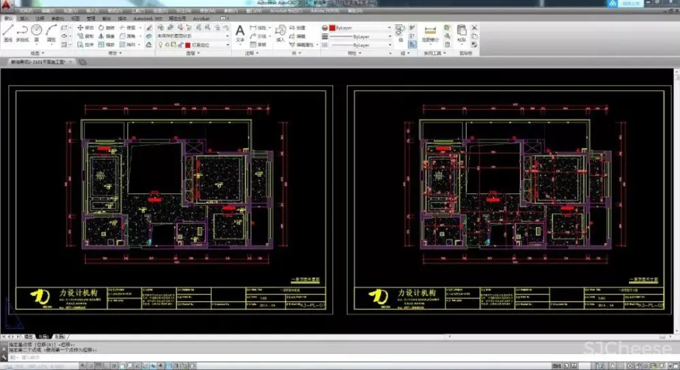Click the Measure distance tool icon
The image size is (680, 370).
tap(429, 32)
